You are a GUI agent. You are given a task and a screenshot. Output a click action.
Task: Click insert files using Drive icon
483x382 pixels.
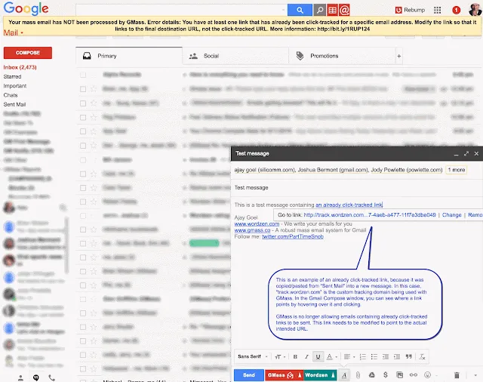pyautogui.click(x=372, y=375)
